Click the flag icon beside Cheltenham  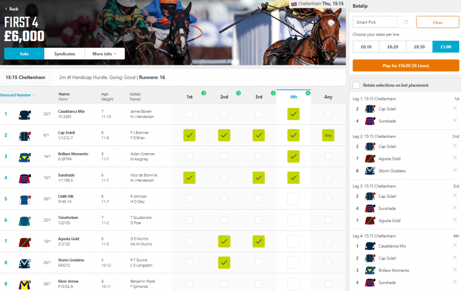(x=294, y=4)
